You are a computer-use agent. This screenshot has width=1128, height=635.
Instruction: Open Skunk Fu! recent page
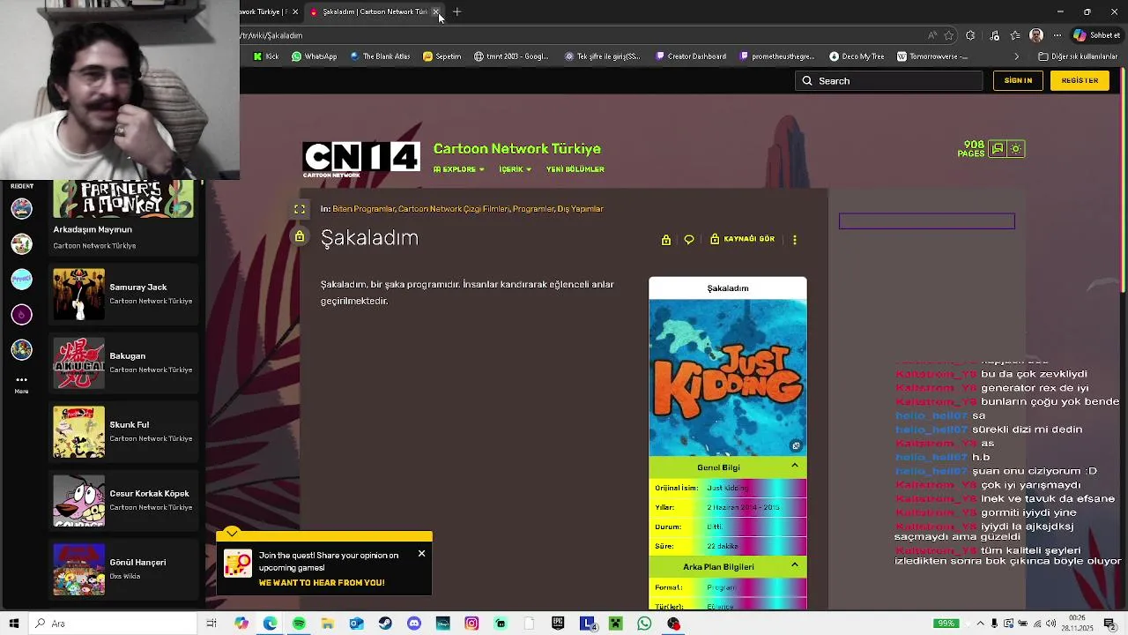123,431
